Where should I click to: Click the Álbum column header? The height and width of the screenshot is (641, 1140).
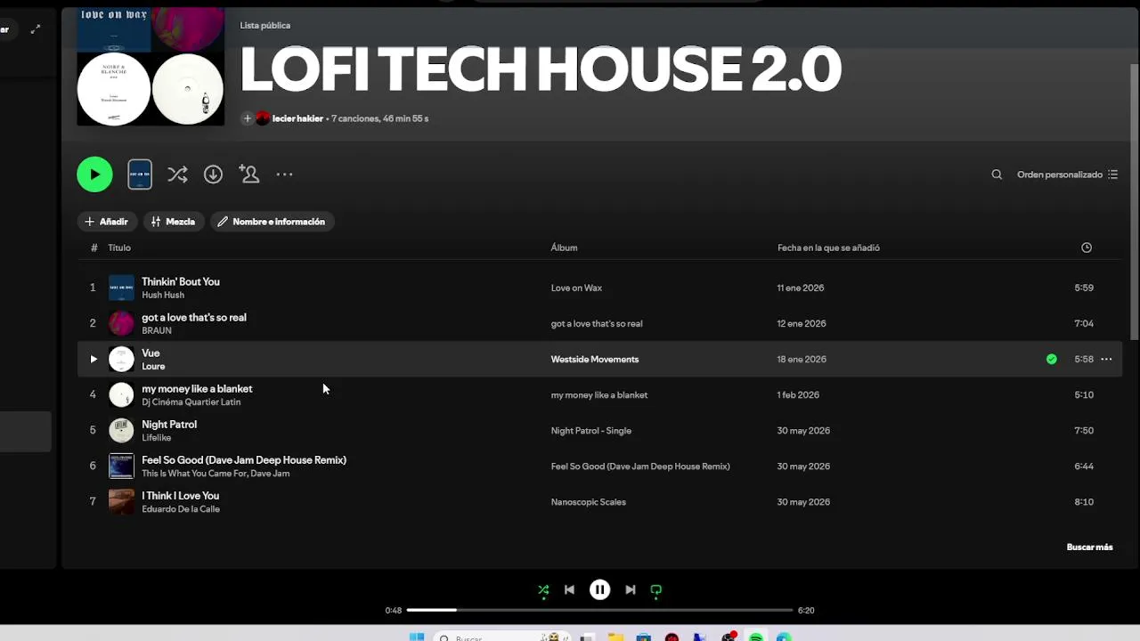(x=564, y=247)
